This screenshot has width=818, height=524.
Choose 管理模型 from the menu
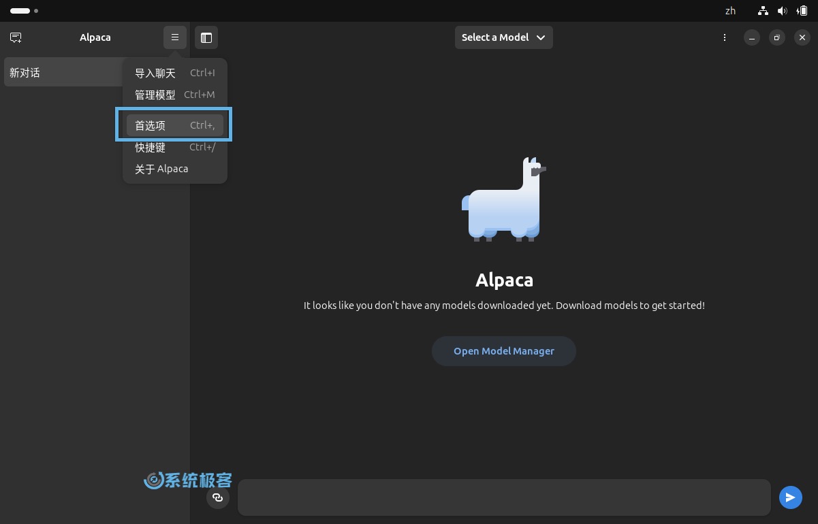click(x=175, y=95)
